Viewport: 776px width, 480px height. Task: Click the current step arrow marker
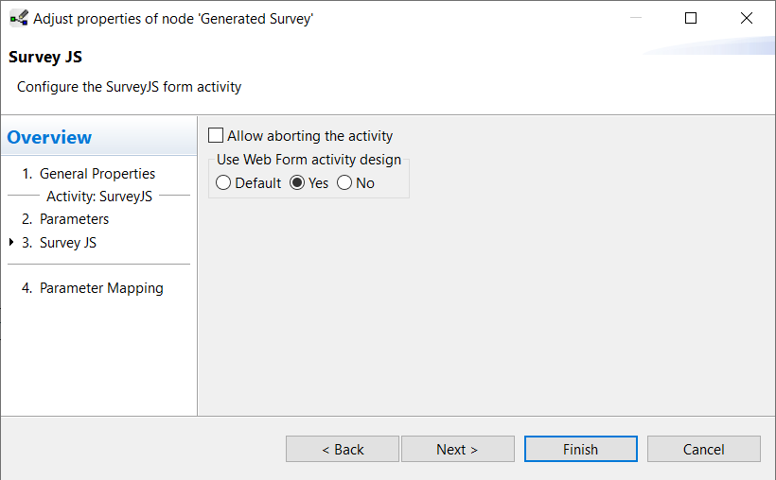pos(11,242)
